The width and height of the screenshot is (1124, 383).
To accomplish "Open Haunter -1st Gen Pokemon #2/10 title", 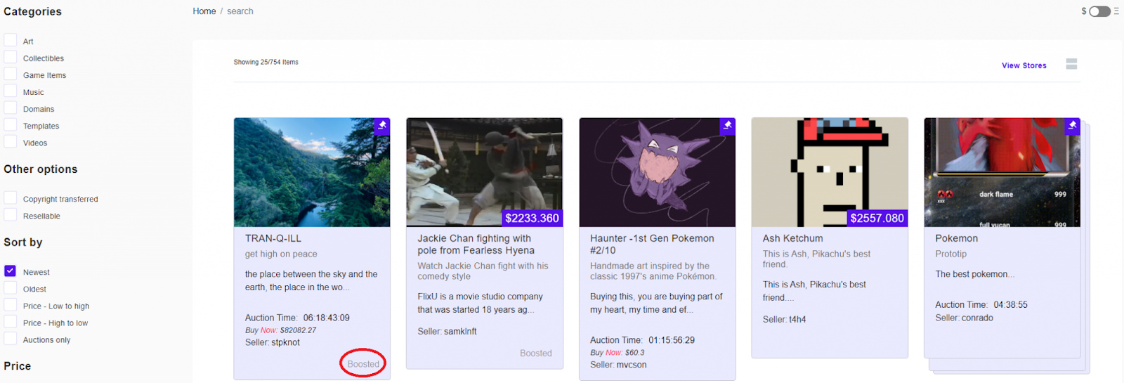I will pos(652,245).
